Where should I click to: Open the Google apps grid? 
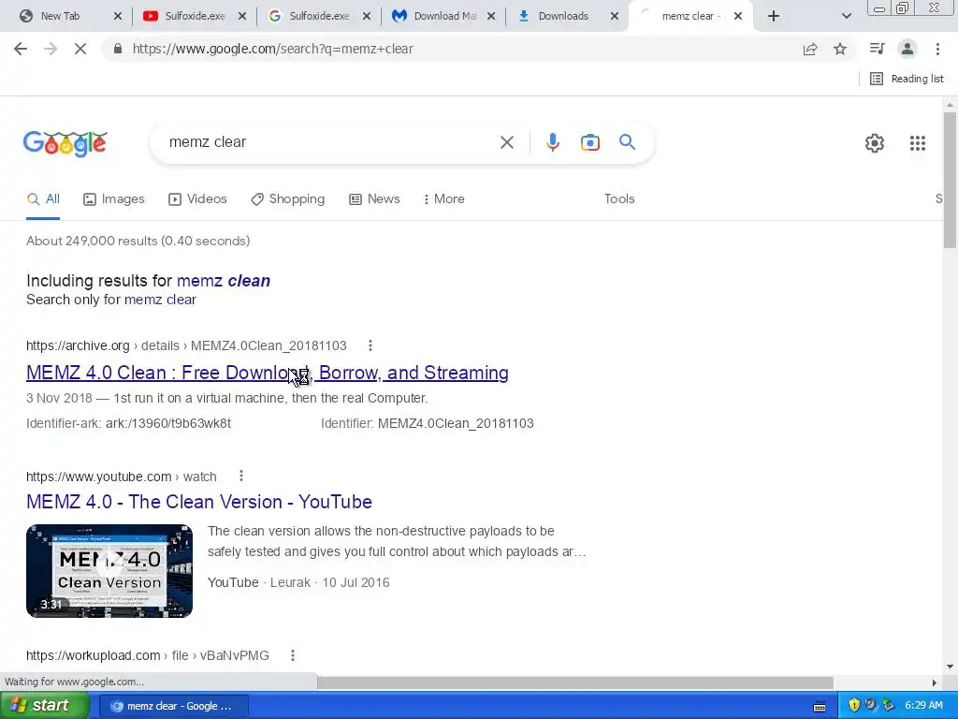click(917, 143)
